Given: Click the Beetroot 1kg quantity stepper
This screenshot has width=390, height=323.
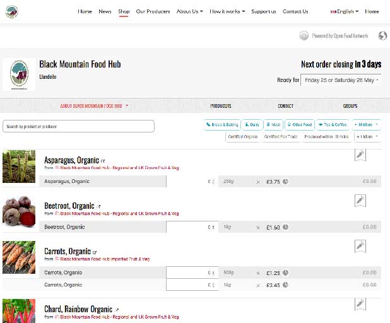Looking at the screenshot, I should coord(192,227).
